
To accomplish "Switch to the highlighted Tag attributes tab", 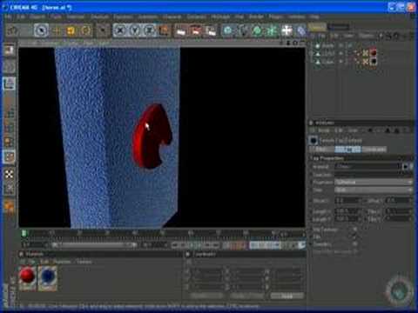I will 347,150.
